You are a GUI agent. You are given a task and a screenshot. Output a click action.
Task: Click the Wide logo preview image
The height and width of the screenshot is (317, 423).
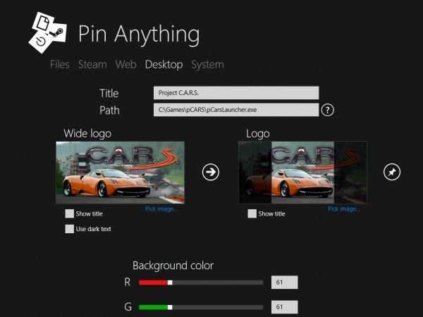[x=120, y=173]
